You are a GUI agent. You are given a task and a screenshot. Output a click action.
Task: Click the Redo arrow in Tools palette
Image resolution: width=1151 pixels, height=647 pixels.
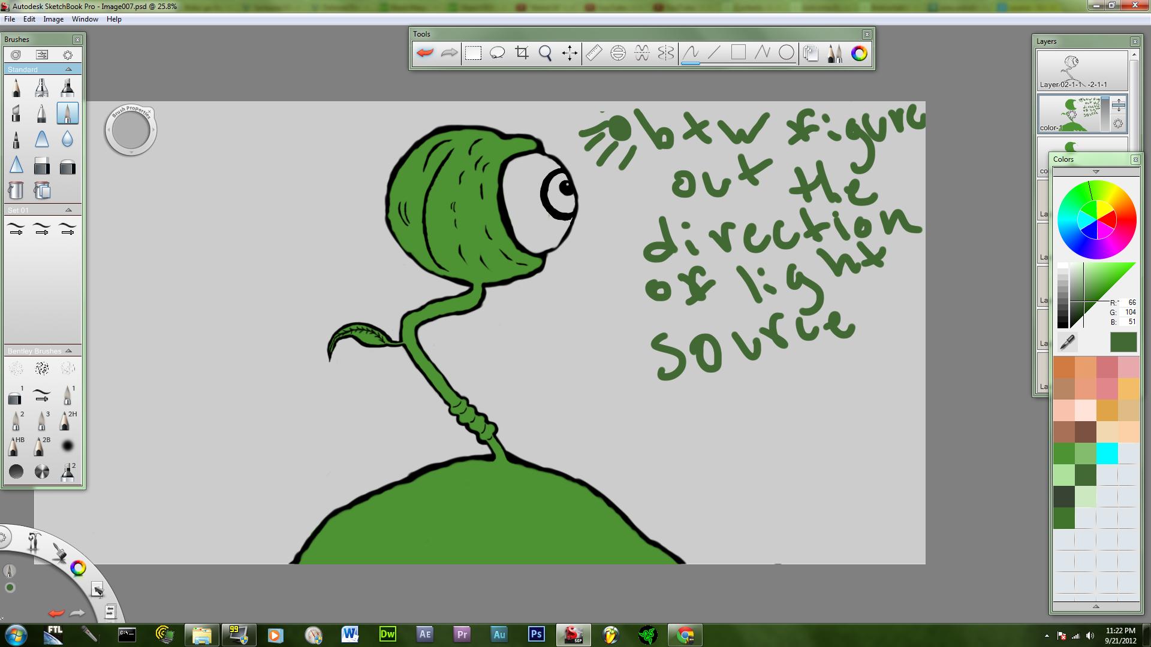tap(449, 53)
